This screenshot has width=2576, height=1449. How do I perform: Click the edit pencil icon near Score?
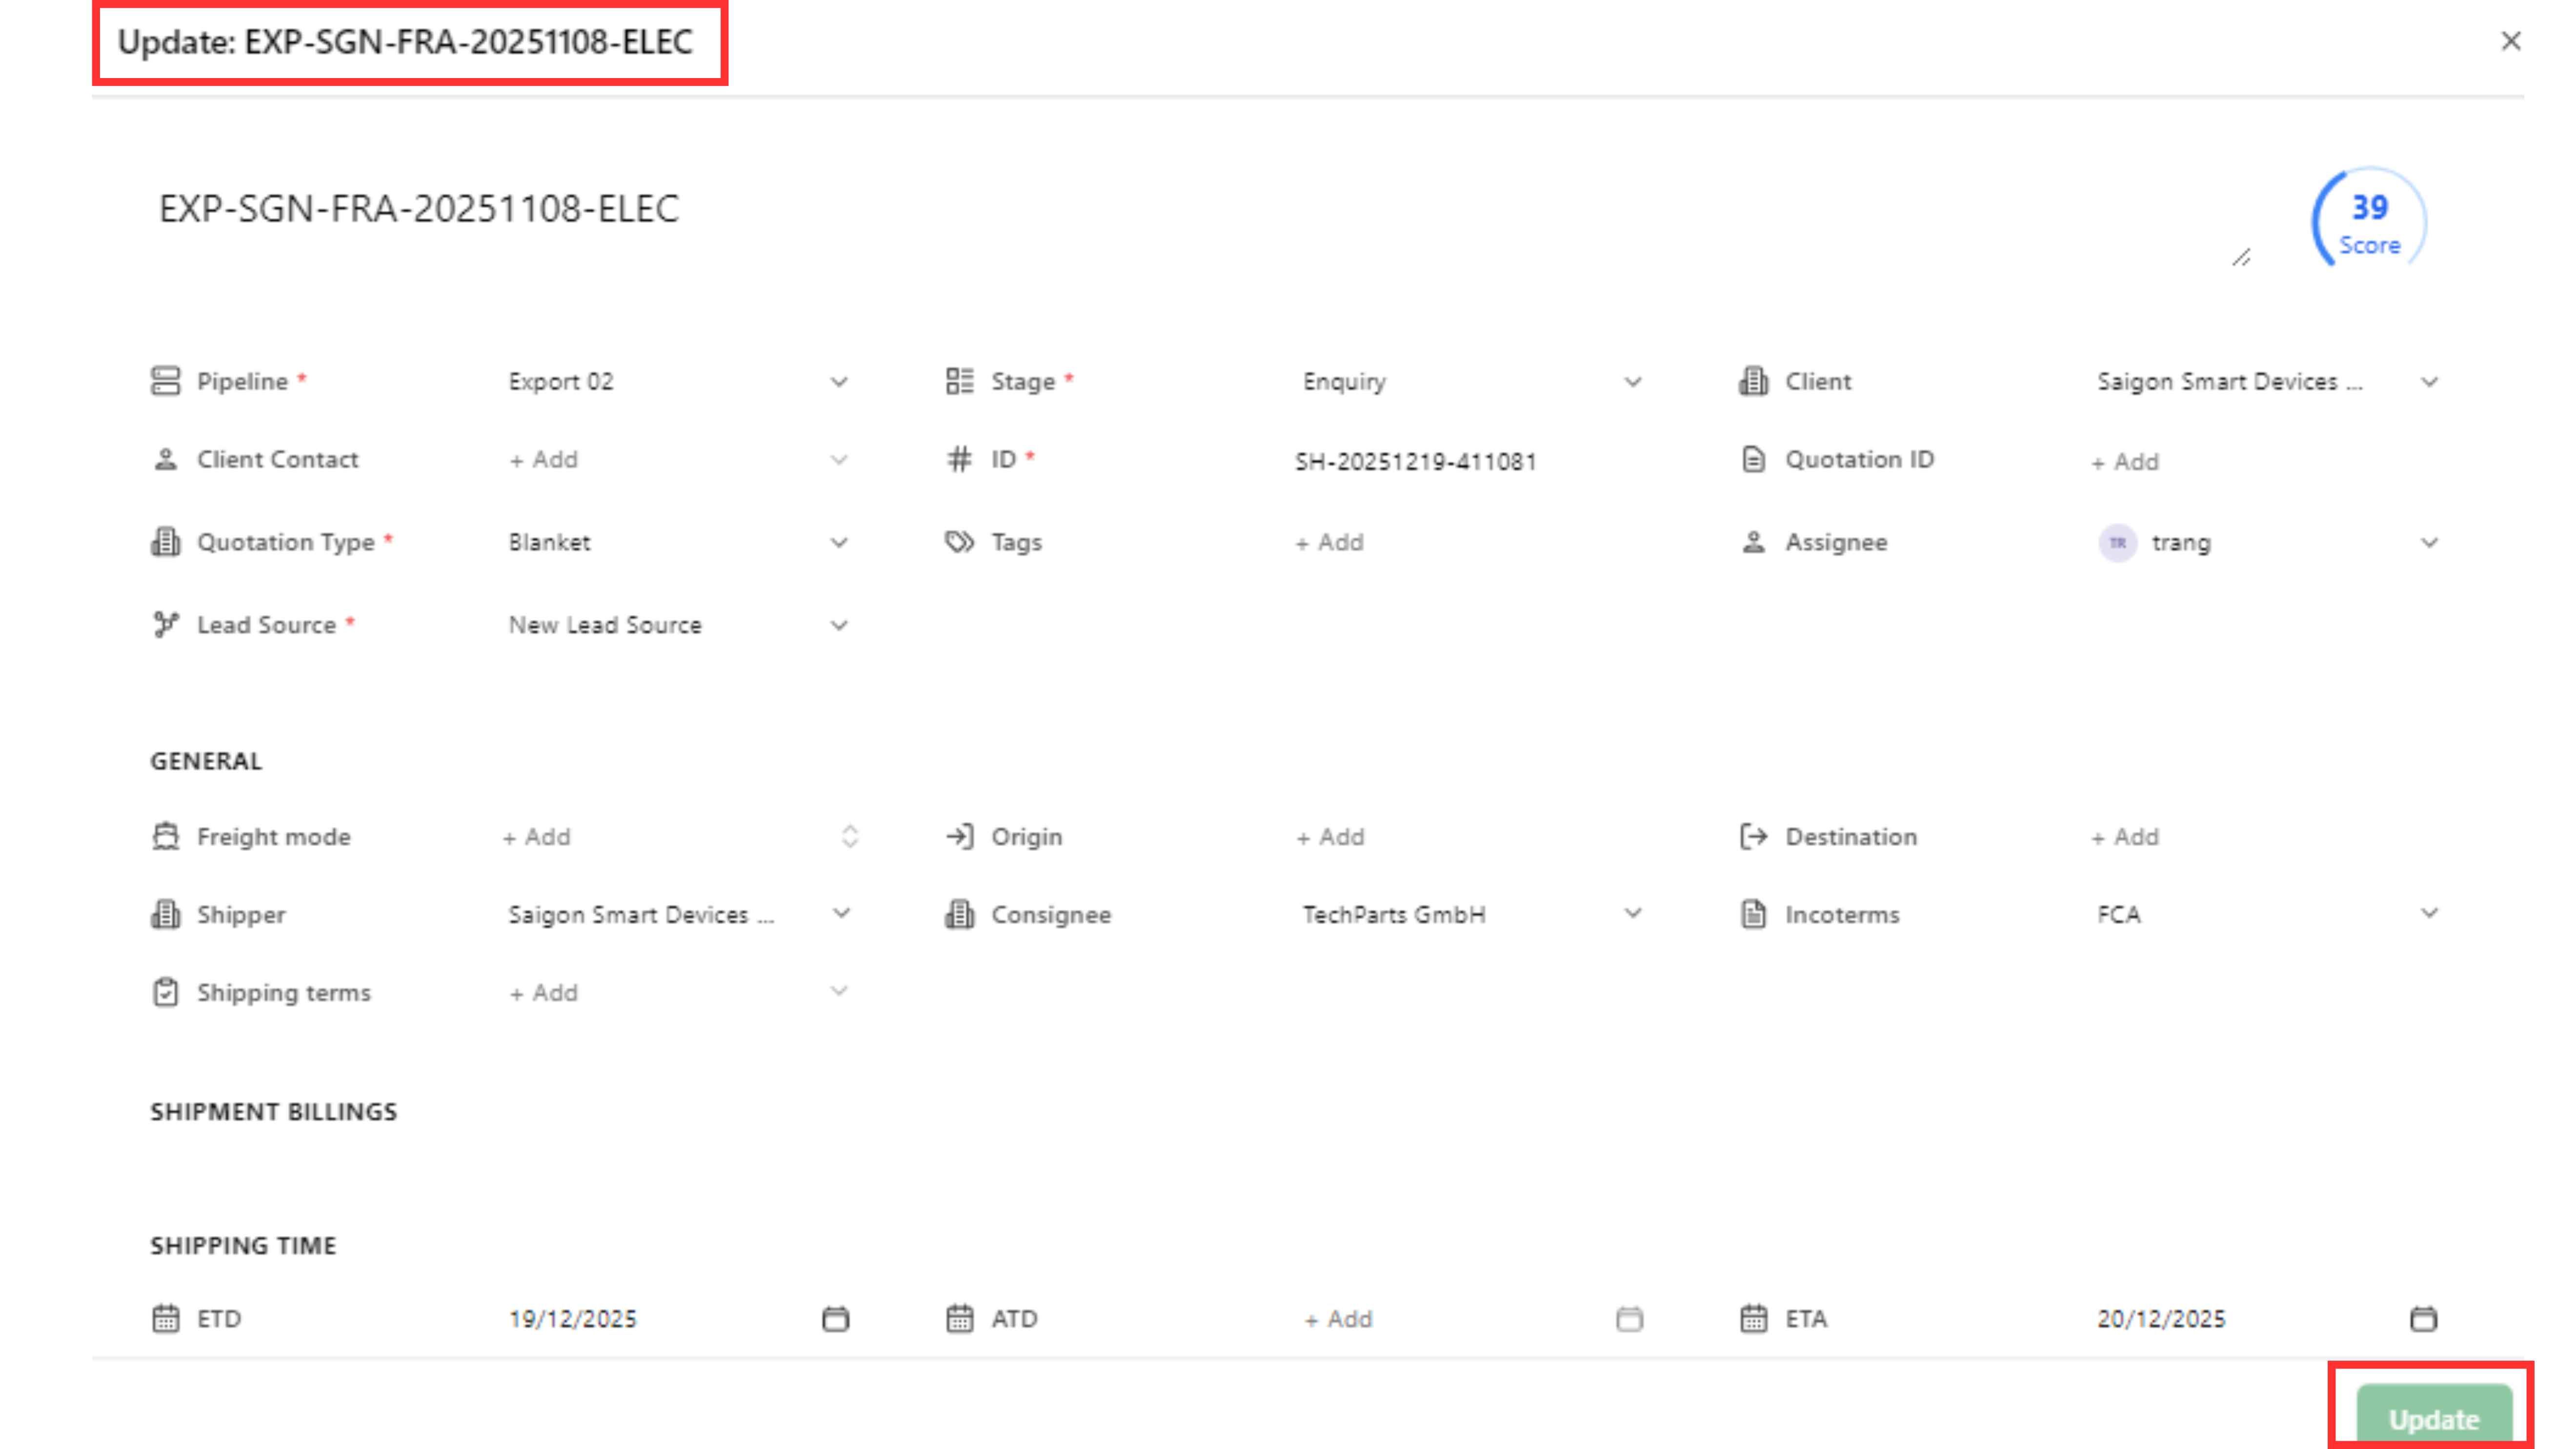[x=2241, y=258]
